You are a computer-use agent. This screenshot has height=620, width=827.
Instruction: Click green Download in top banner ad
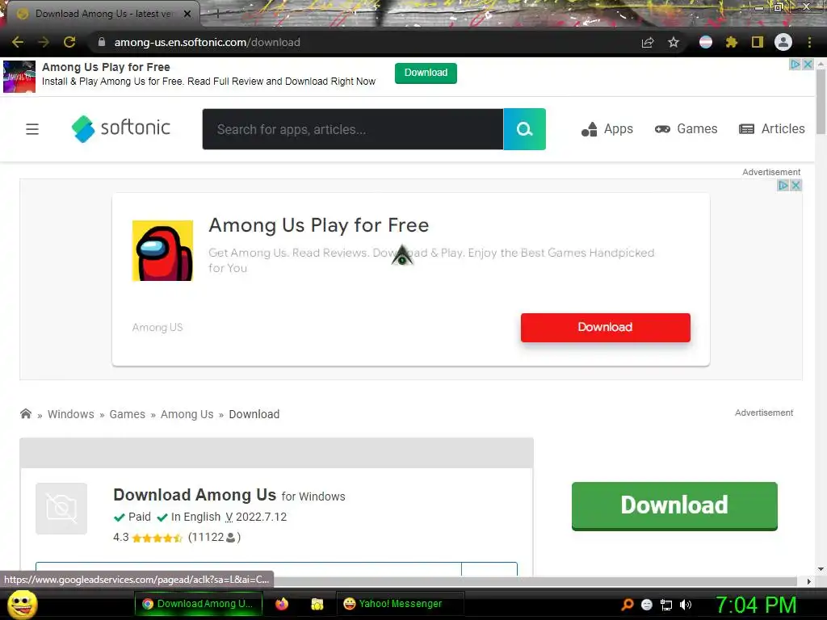426,73
